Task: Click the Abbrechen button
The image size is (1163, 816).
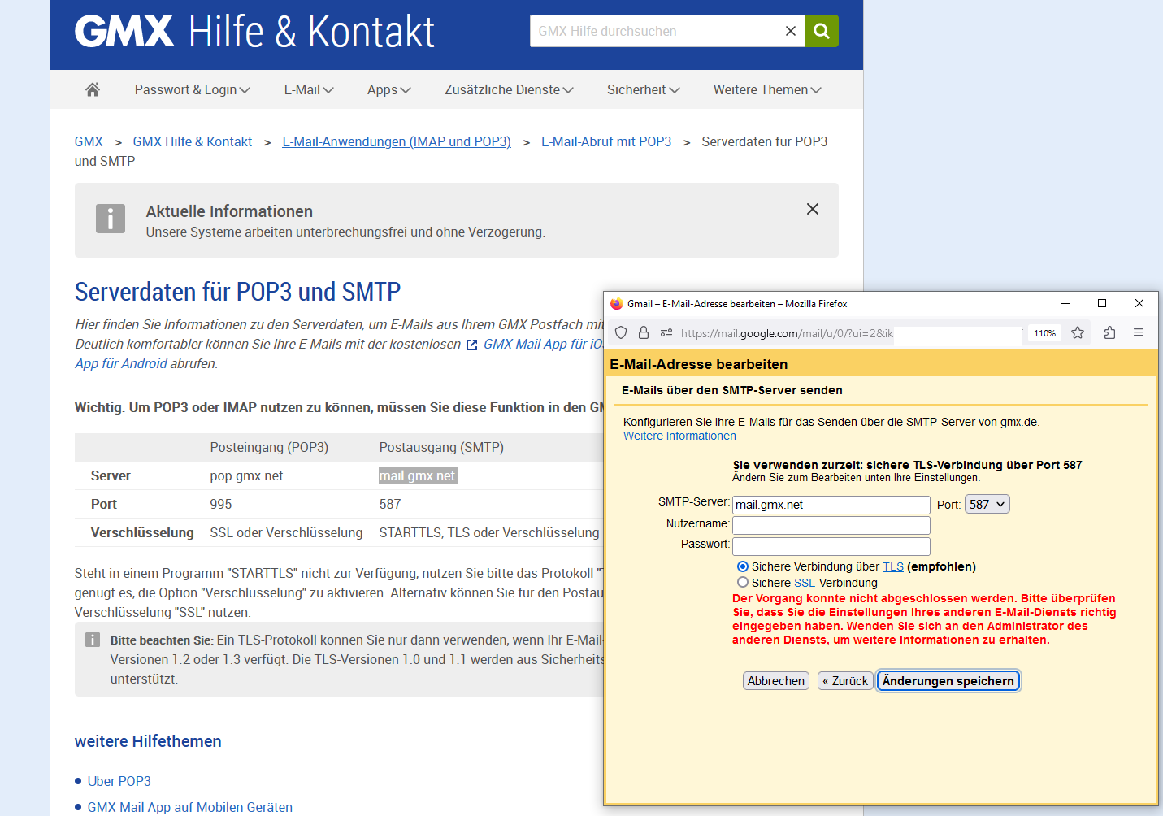Action: [776, 681]
